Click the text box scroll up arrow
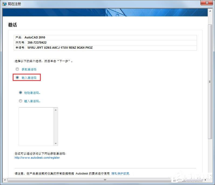Screen dimensions: 215x185 [56, 110]
